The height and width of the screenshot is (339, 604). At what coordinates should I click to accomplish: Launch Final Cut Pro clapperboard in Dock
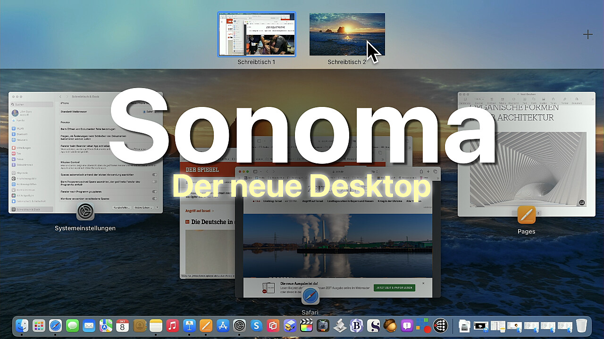(307, 325)
